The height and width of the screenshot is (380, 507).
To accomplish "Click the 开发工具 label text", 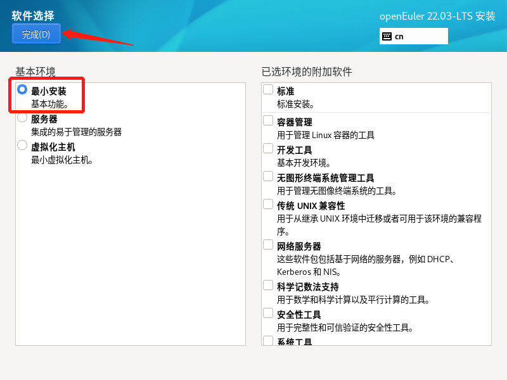I will pos(295,150).
